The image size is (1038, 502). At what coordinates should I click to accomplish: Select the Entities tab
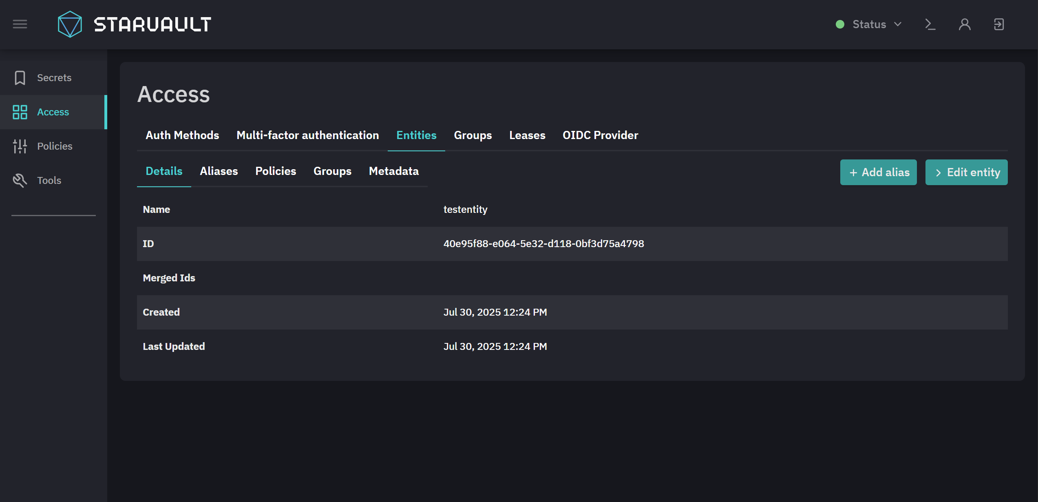coord(416,135)
